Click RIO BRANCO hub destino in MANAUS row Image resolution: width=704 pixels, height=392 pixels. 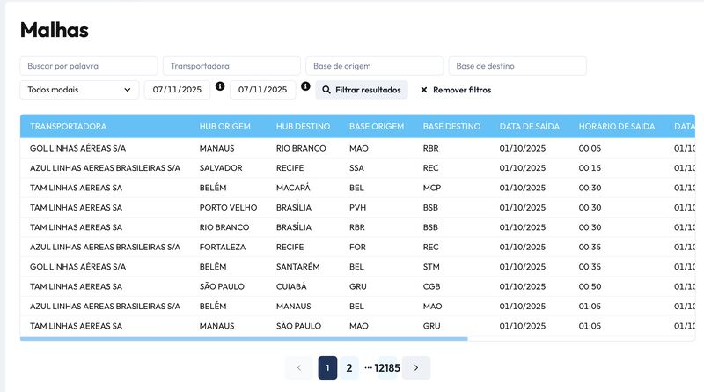point(301,148)
